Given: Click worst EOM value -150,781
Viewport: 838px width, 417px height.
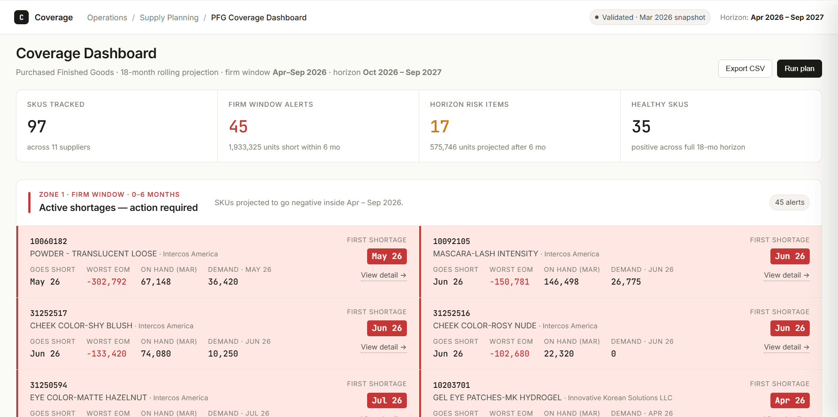Looking at the screenshot, I should click(x=509, y=282).
